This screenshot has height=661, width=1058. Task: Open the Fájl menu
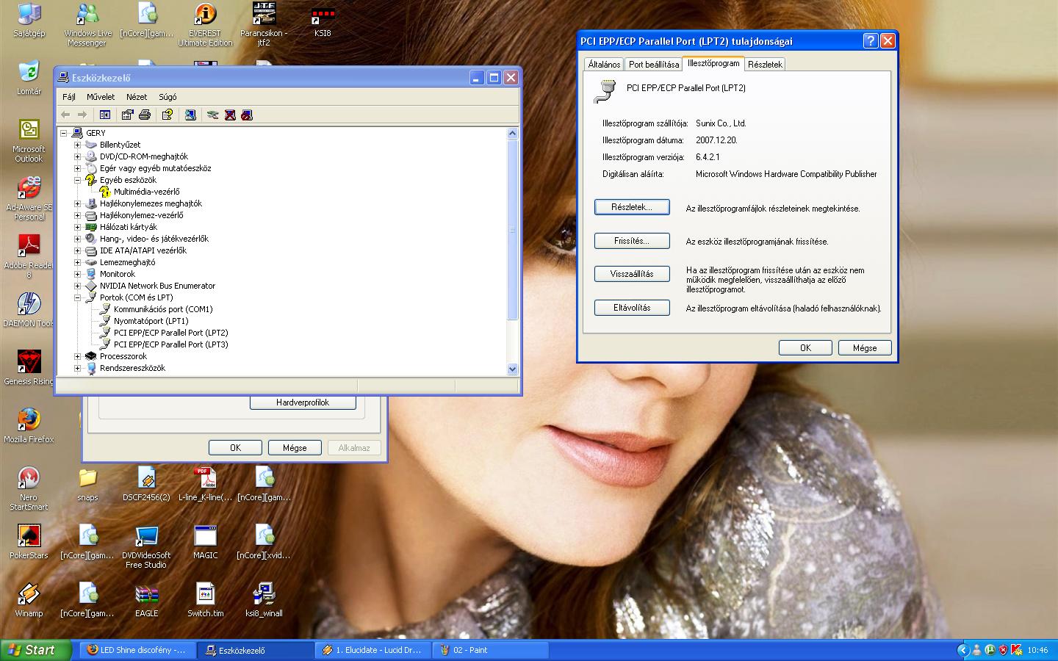(x=69, y=97)
